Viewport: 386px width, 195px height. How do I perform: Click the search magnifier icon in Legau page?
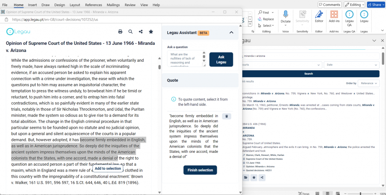pyautogui.click(x=130, y=32)
